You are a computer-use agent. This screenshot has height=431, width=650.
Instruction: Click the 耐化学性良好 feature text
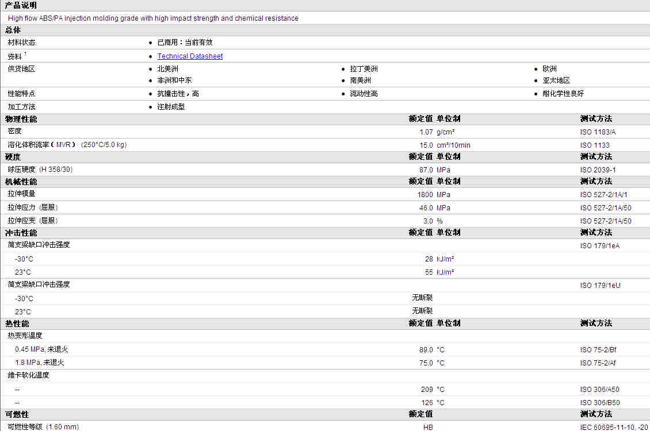tap(563, 94)
